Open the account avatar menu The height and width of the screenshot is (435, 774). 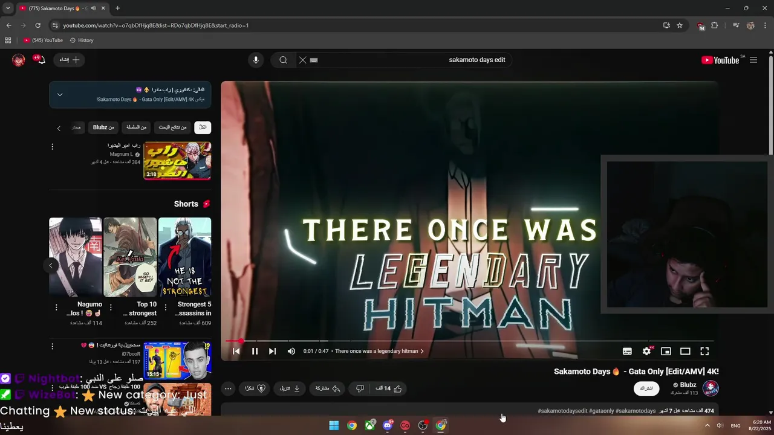pos(19,60)
